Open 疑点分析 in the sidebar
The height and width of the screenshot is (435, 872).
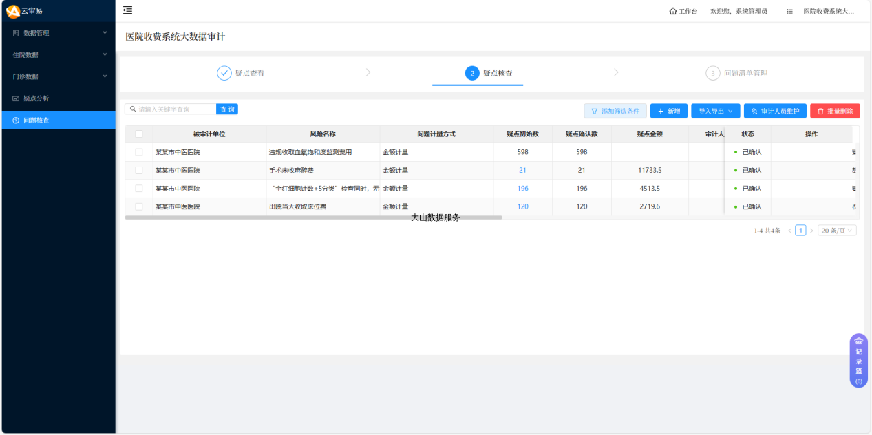(36, 98)
